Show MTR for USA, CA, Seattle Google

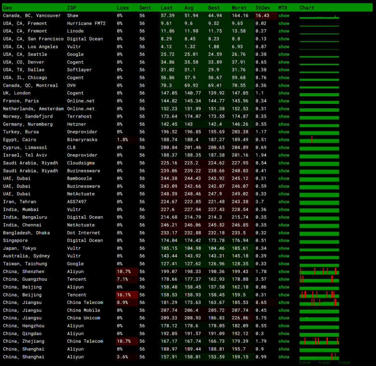[x=283, y=54]
